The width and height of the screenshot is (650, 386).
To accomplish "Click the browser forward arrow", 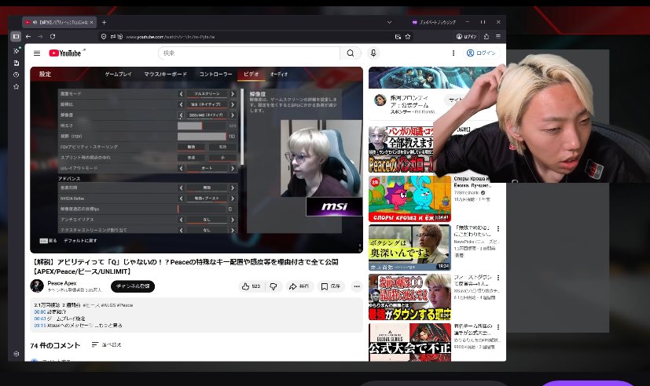I will click(40, 36).
